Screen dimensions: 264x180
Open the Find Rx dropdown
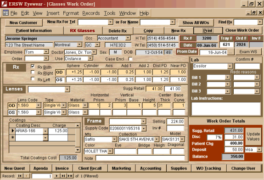260,22
